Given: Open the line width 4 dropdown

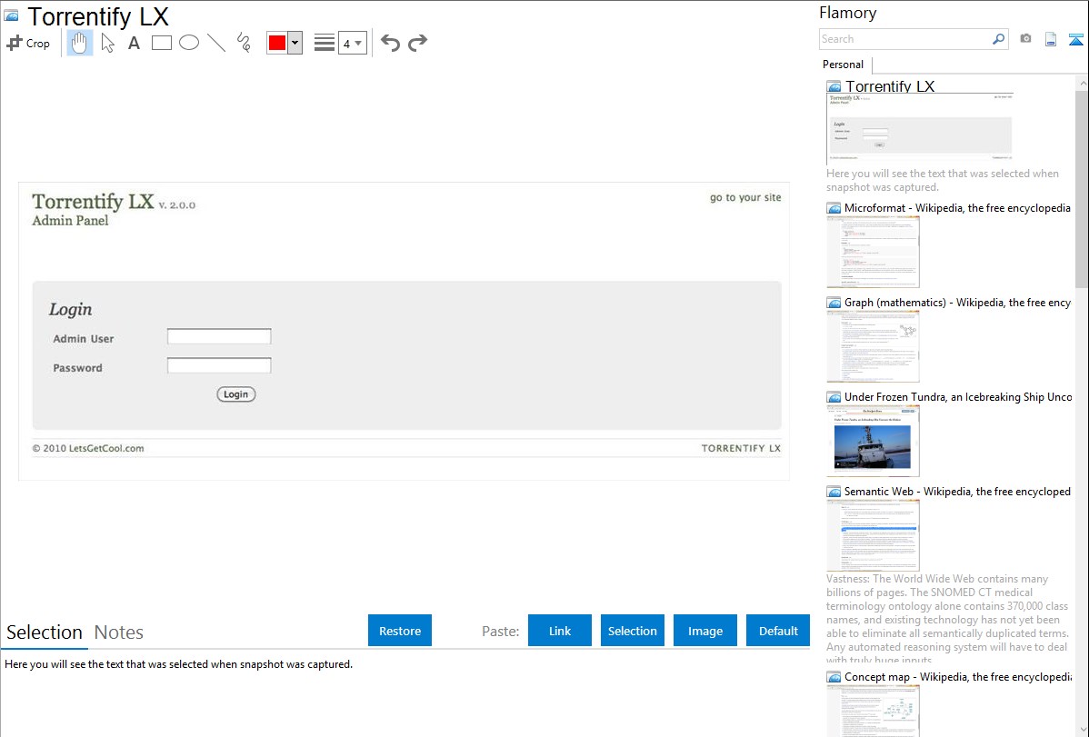Looking at the screenshot, I should [x=353, y=43].
